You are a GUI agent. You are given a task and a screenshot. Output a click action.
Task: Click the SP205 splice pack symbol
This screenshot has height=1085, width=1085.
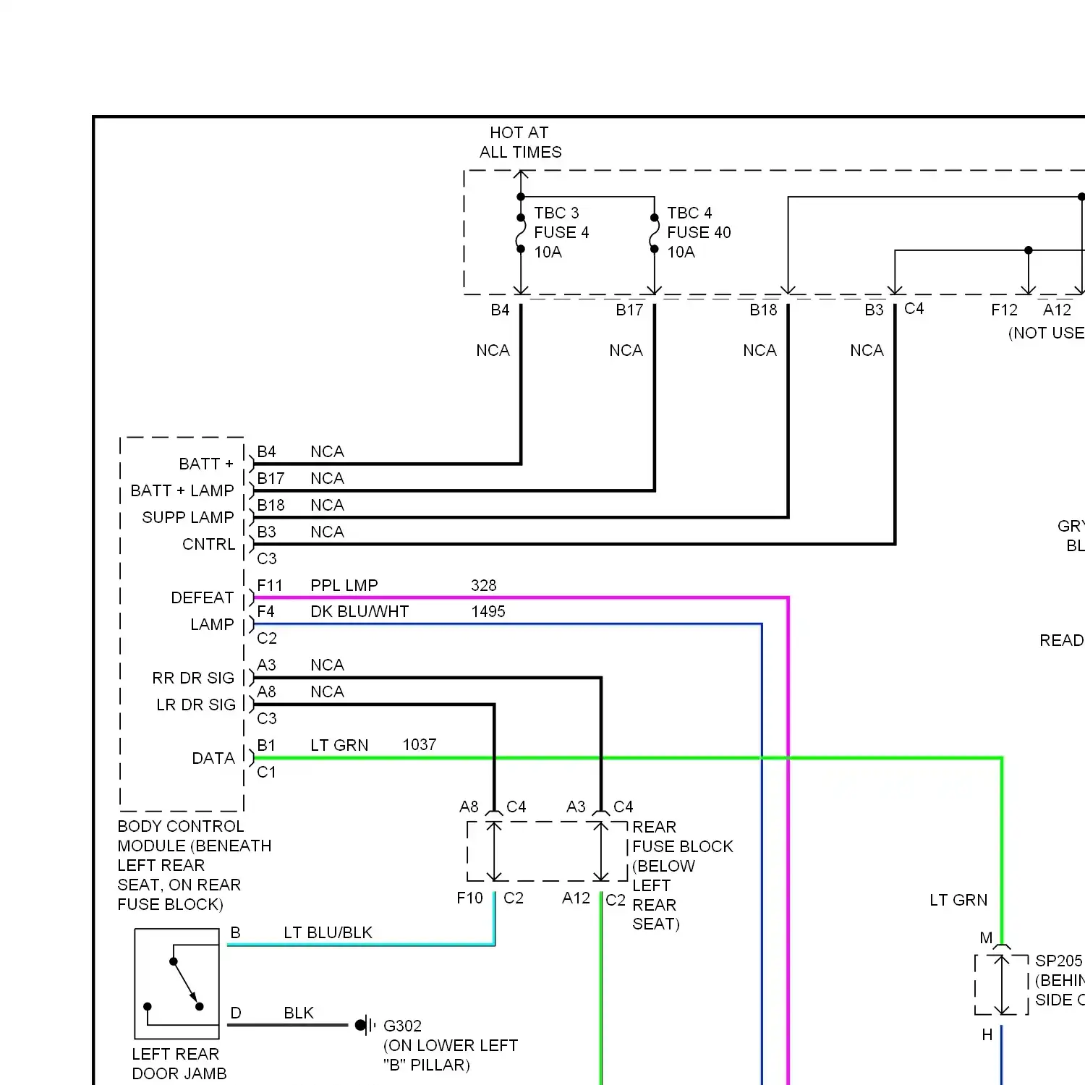coord(1002,984)
